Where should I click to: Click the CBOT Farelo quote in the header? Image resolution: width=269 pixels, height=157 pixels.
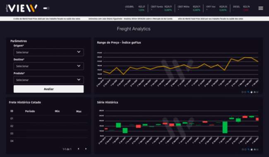coord(161,8)
